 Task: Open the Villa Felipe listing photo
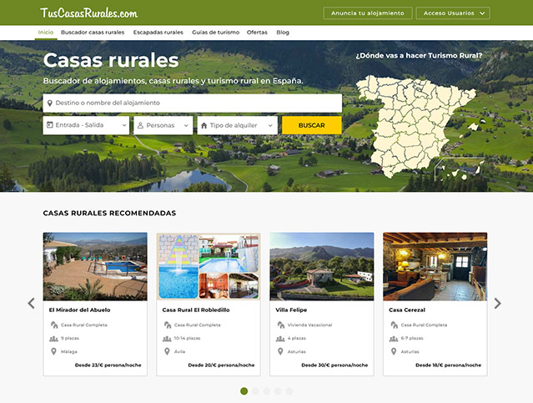321,265
